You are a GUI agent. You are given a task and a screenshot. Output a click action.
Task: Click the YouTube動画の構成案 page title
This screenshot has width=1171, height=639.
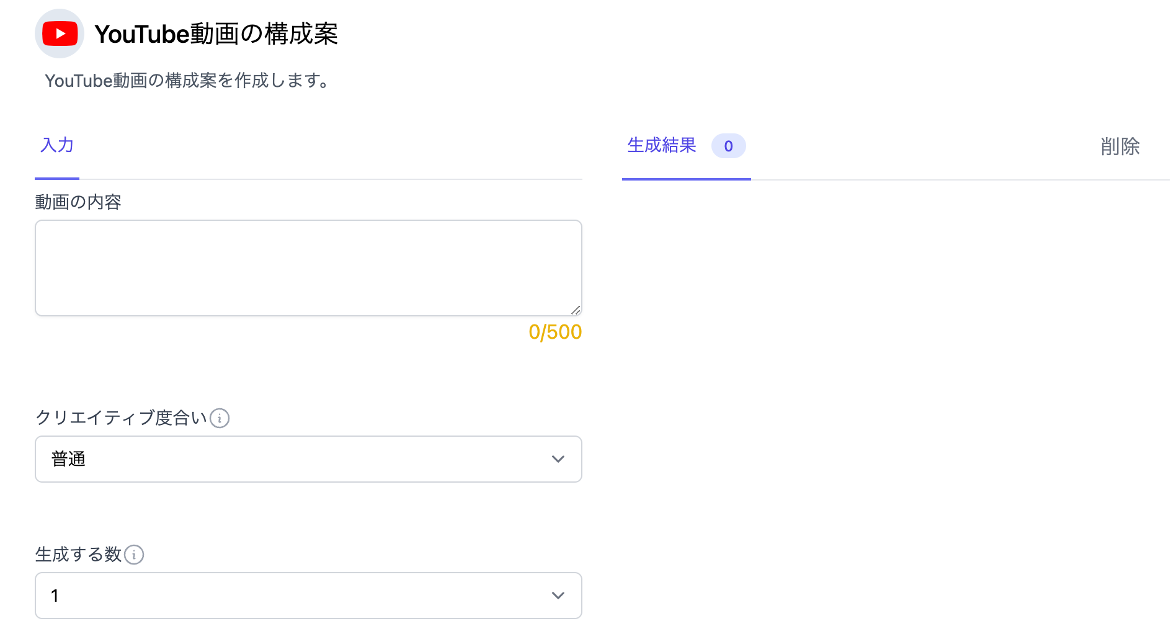point(216,34)
